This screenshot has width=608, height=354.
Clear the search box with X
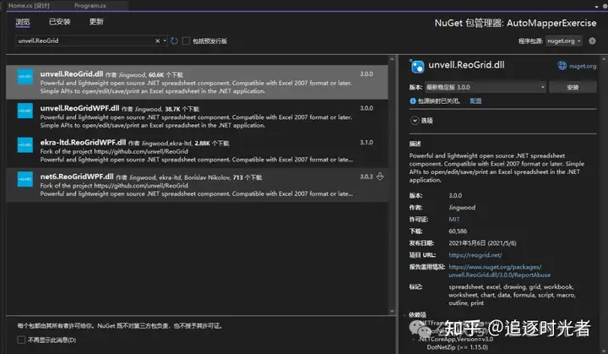click(x=157, y=41)
